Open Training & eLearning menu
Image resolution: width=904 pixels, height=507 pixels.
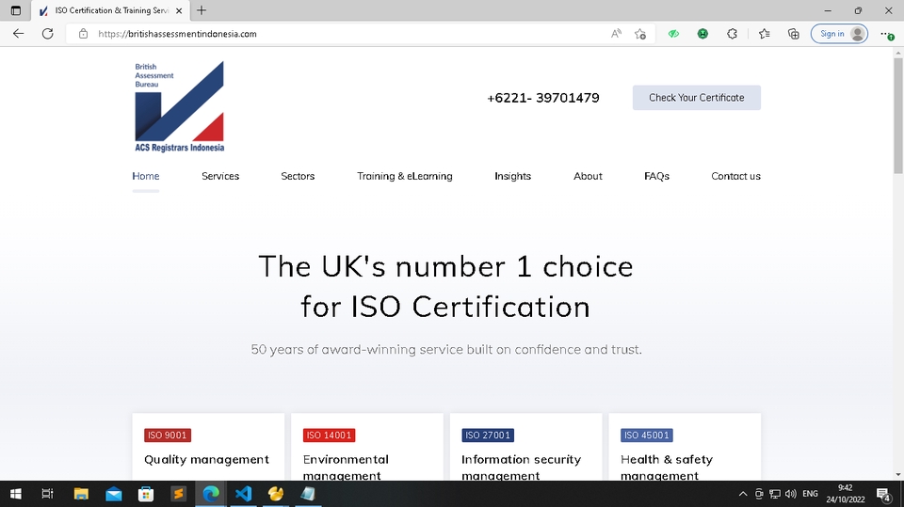pyautogui.click(x=405, y=176)
